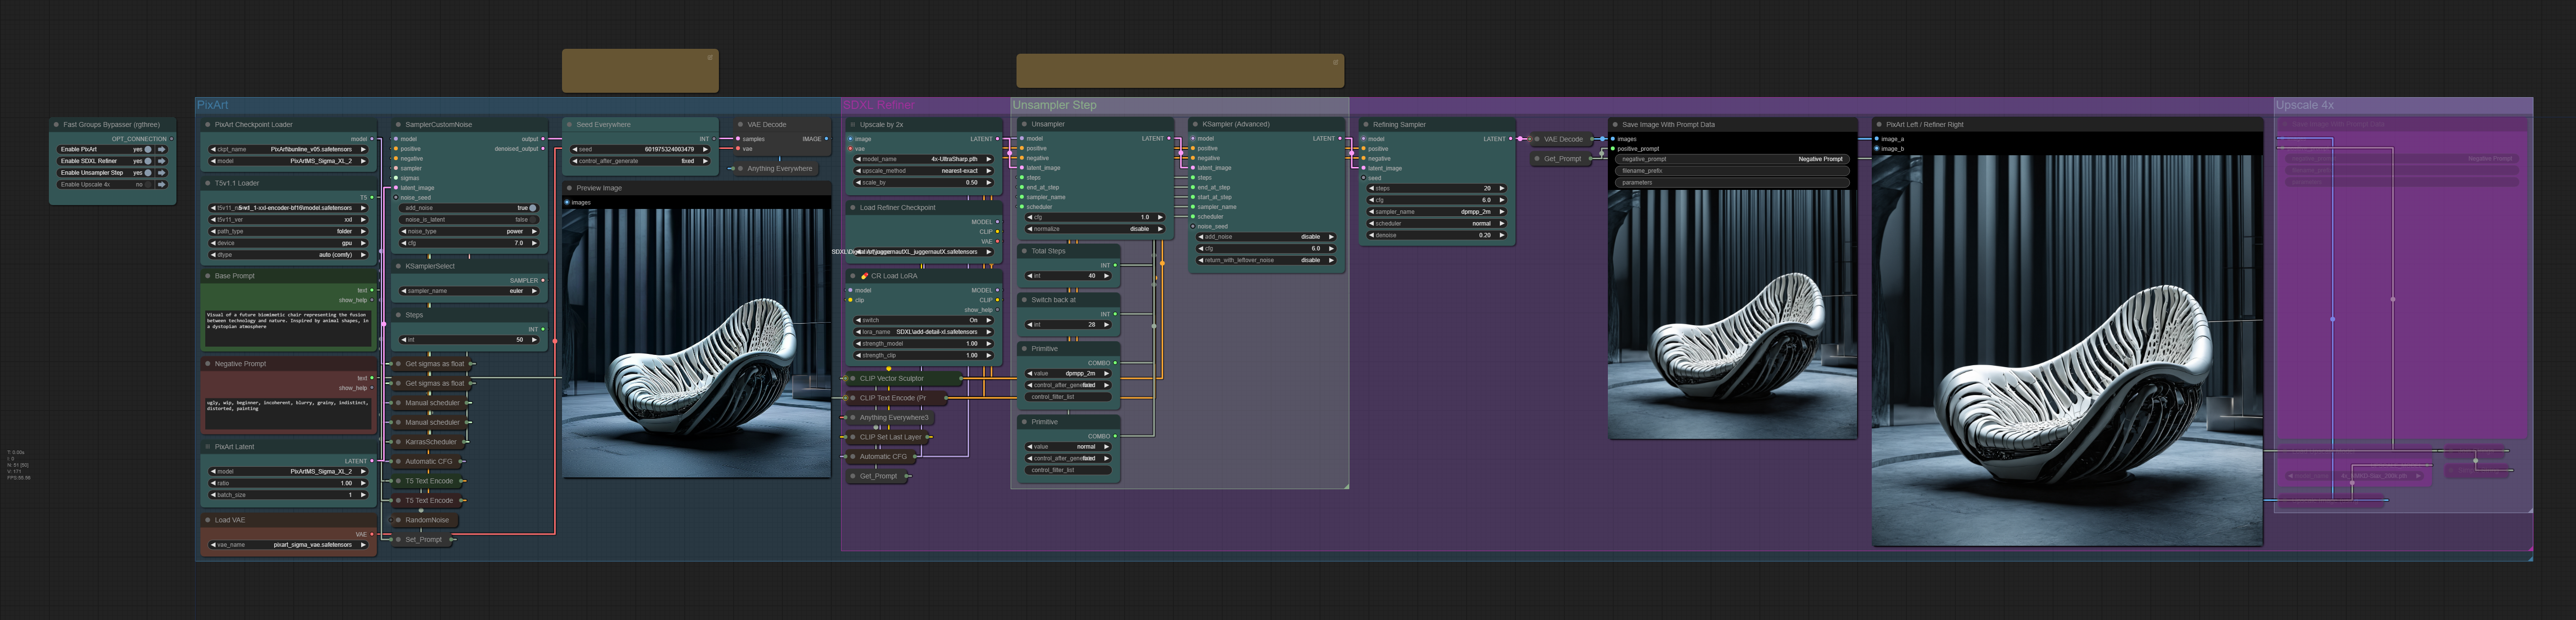Open the sampler_name combo in KSamplerSelect
The image size is (2576, 620).
[470, 291]
